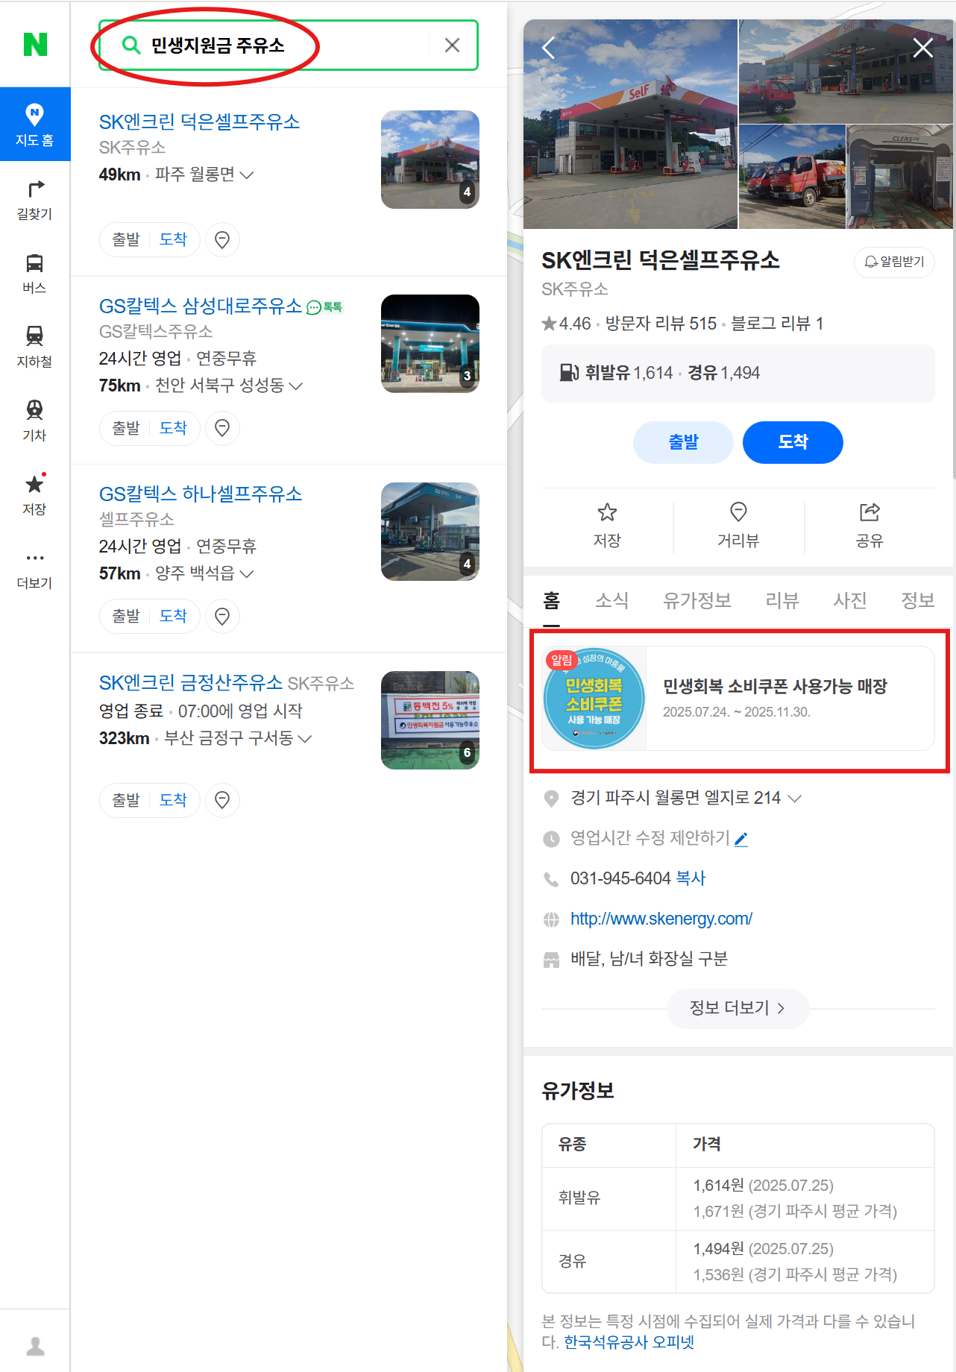Open GS칼텍스 삼성대로주유소 thumbnail
The height and width of the screenshot is (1372, 956).
(430, 344)
